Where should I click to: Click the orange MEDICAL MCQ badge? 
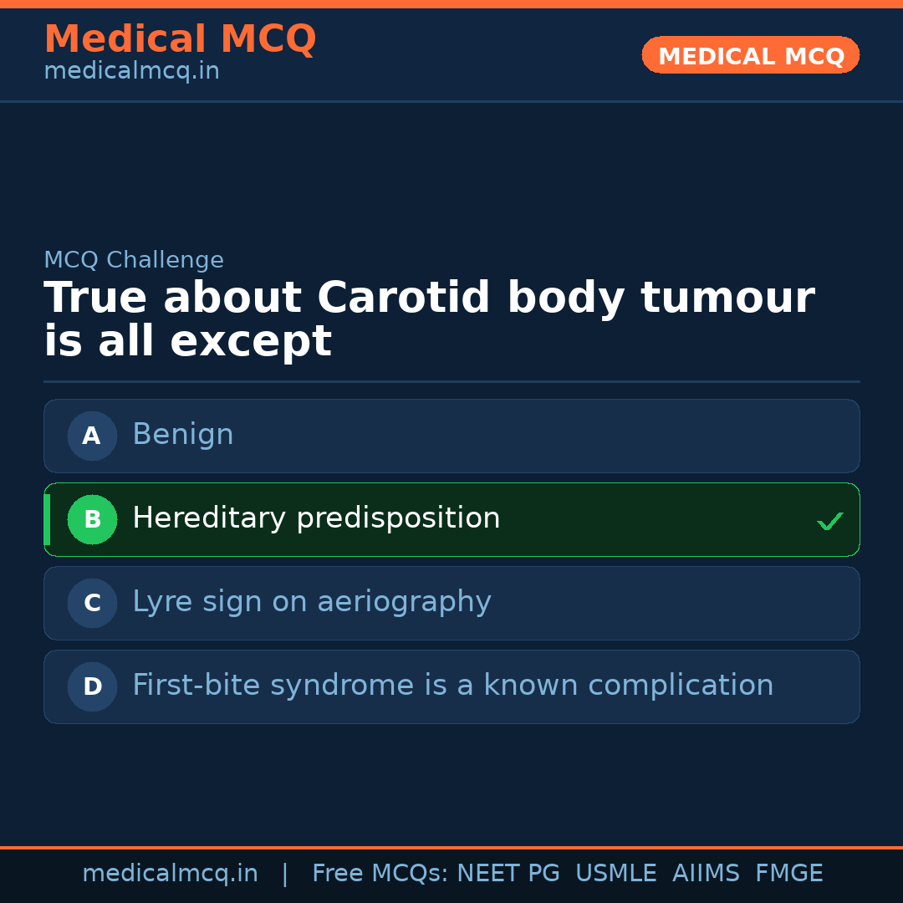tap(750, 55)
